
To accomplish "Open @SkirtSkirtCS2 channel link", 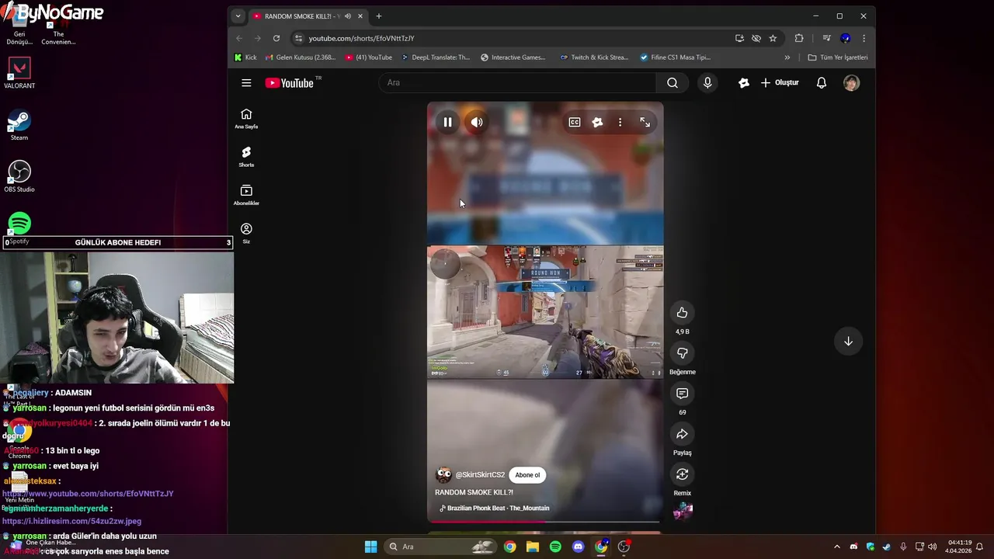I will pyautogui.click(x=480, y=475).
